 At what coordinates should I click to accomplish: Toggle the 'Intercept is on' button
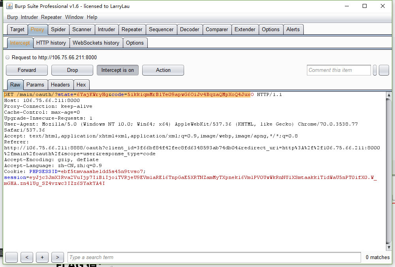point(118,70)
